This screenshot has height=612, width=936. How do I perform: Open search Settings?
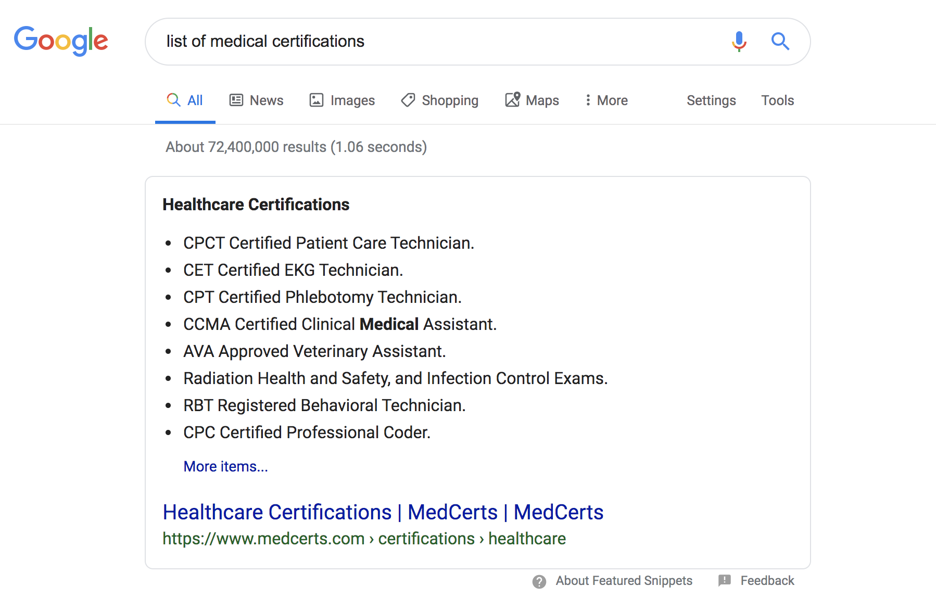pyautogui.click(x=711, y=100)
